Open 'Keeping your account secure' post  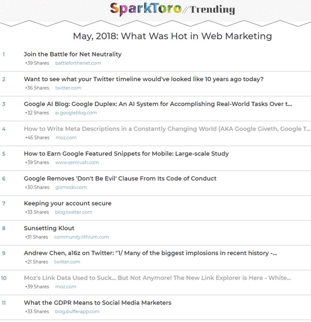click(x=67, y=203)
